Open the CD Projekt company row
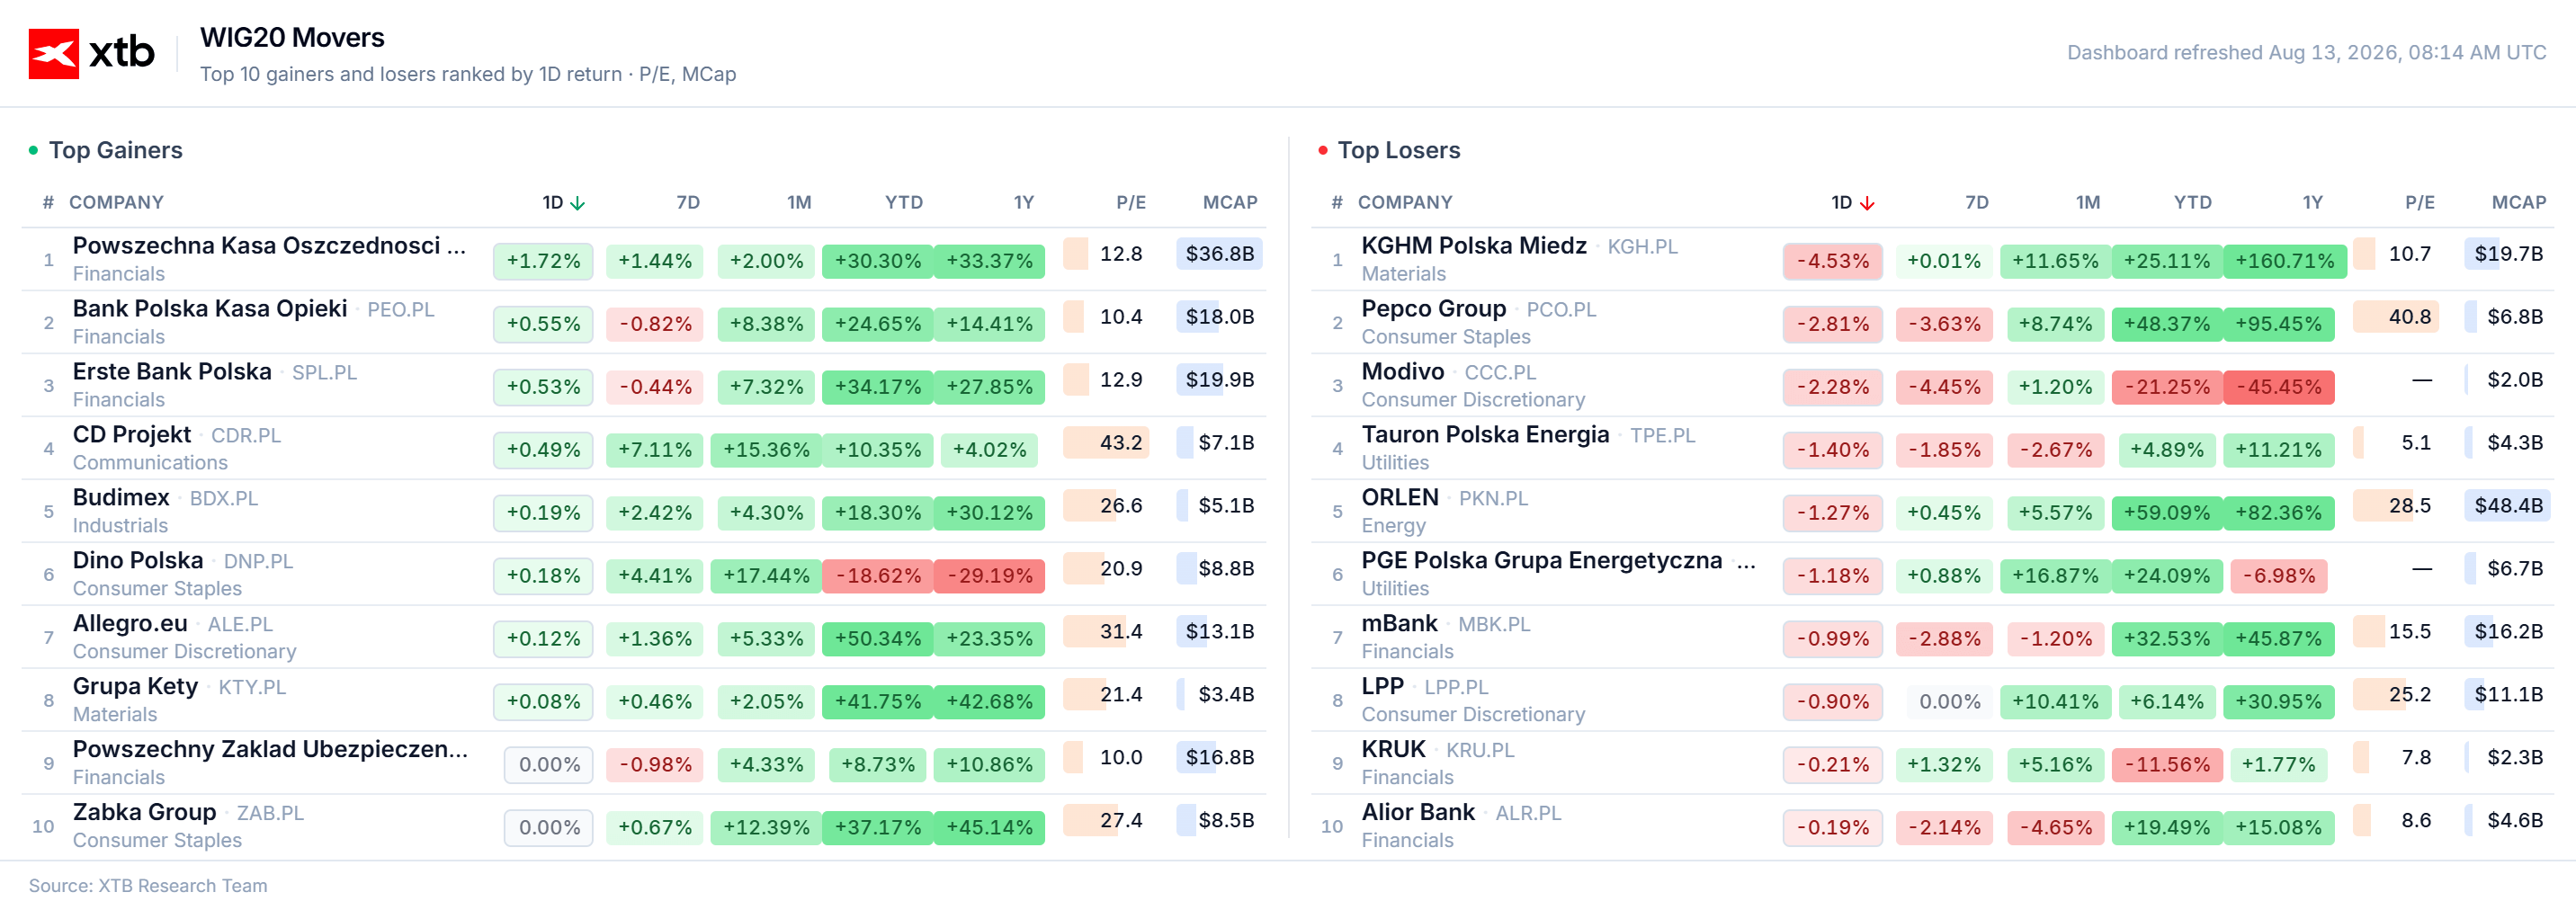Image resolution: width=2576 pixels, height=910 pixels. [643, 448]
